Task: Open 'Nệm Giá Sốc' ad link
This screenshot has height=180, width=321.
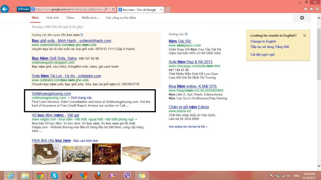Action: pyautogui.click(x=180, y=41)
